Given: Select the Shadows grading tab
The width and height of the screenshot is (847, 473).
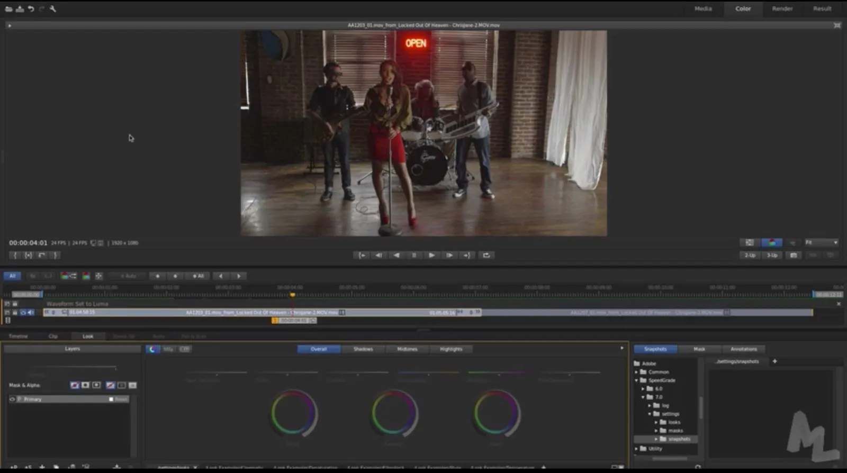Looking at the screenshot, I should point(363,349).
